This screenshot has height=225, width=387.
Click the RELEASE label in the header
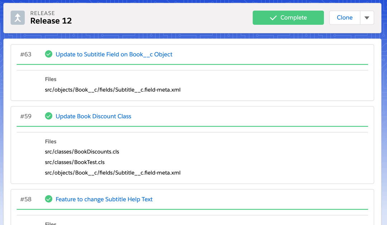[42, 13]
